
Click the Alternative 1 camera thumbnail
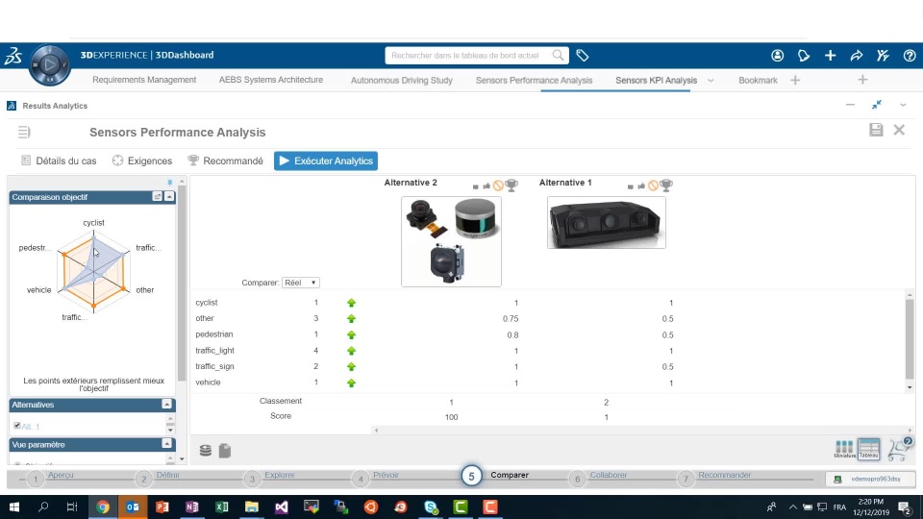(x=607, y=222)
